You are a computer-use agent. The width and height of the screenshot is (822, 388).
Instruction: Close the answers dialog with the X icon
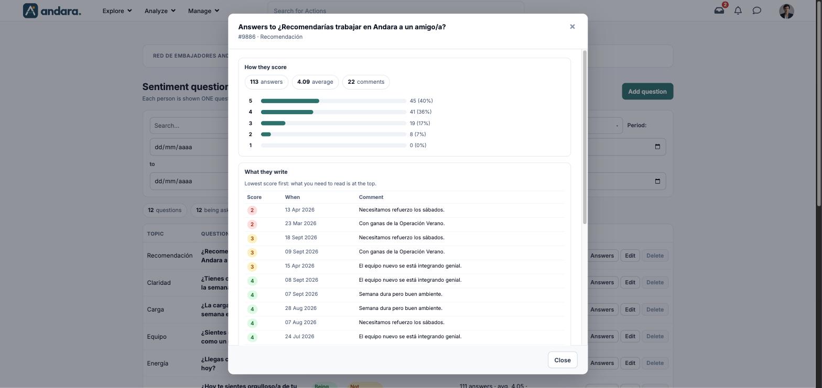[572, 27]
